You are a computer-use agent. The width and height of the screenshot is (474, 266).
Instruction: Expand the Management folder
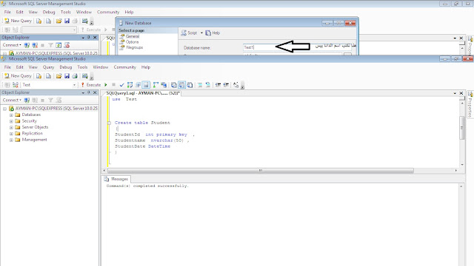pos(11,140)
